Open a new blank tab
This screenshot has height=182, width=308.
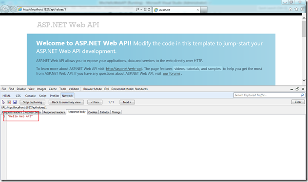(x=204, y=10)
